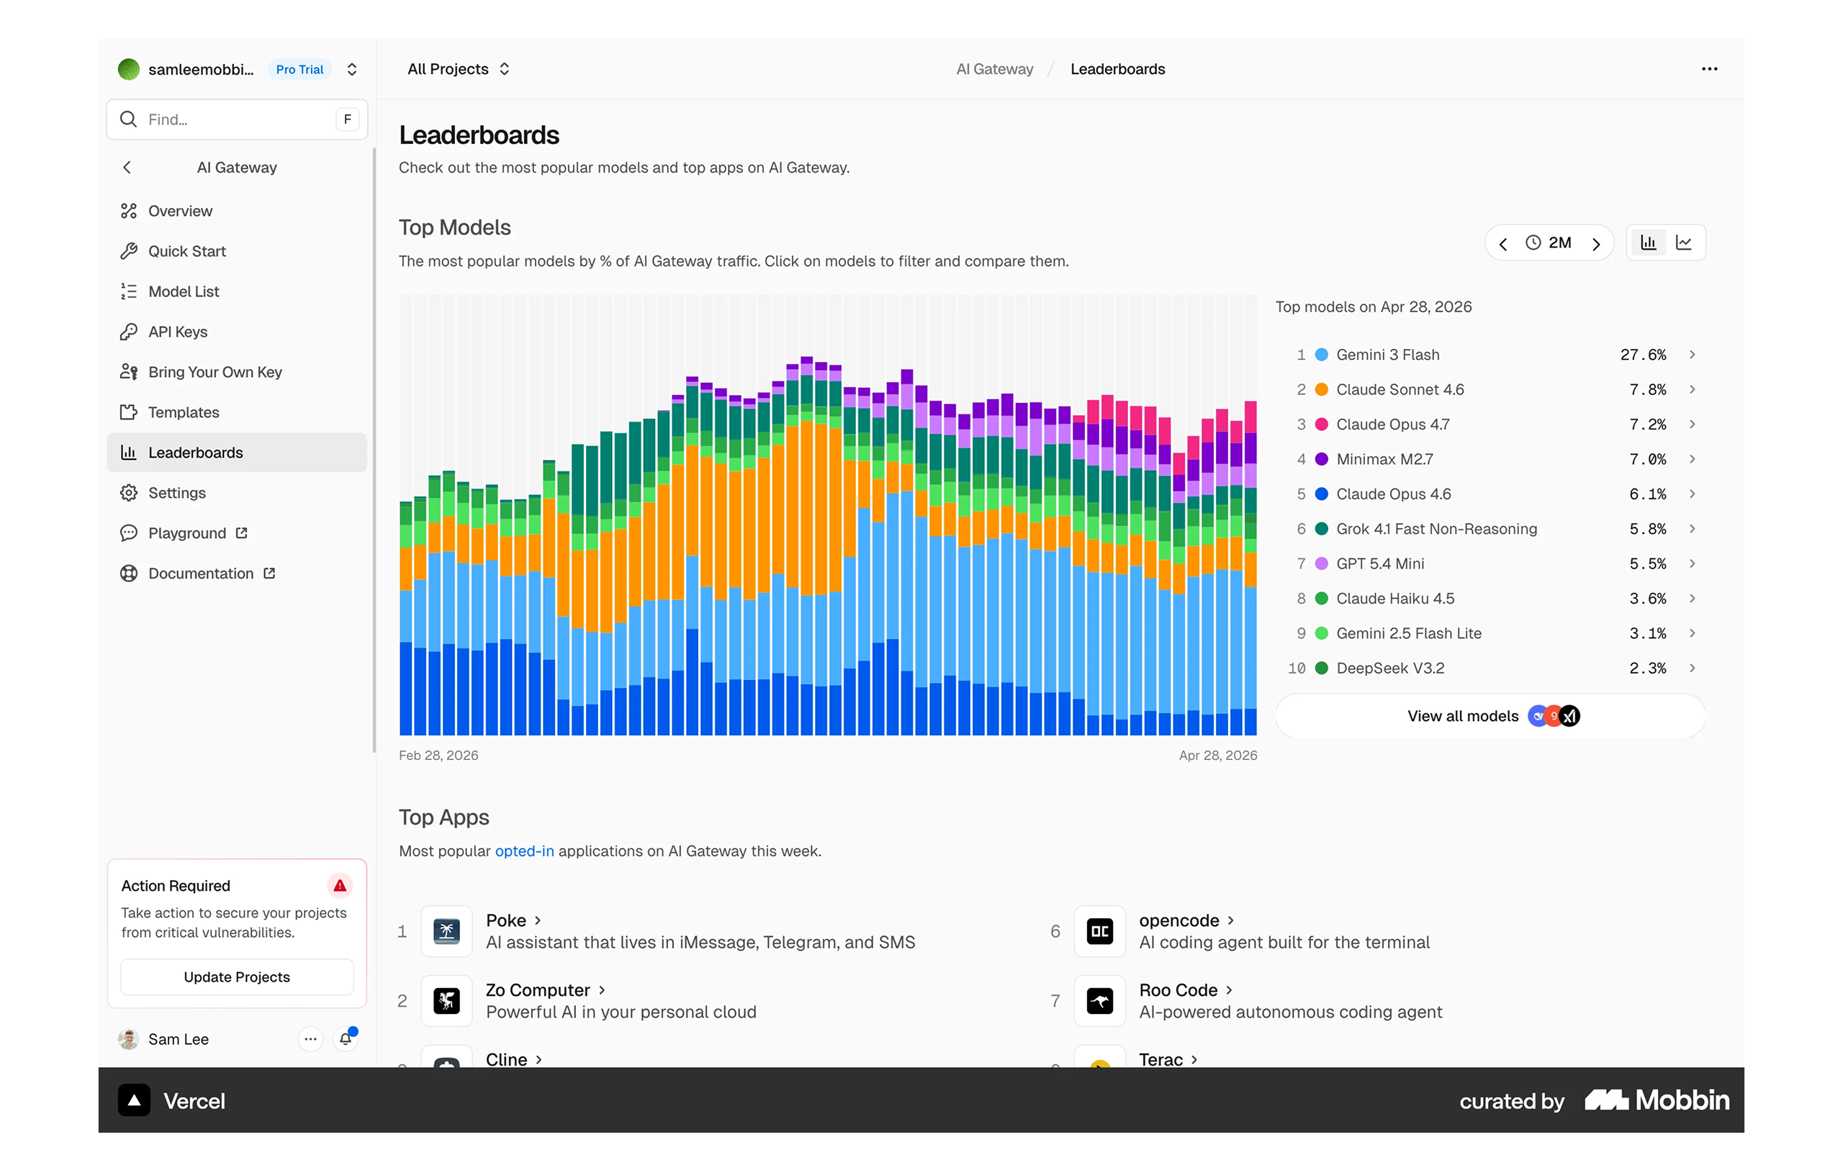Viewport: 1843px width, 1173px height.
Task: Go back from AI Gateway sidebar
Action: (x=127, y=167)
